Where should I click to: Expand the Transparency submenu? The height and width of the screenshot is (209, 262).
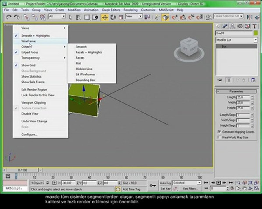(x=40, y=58)
